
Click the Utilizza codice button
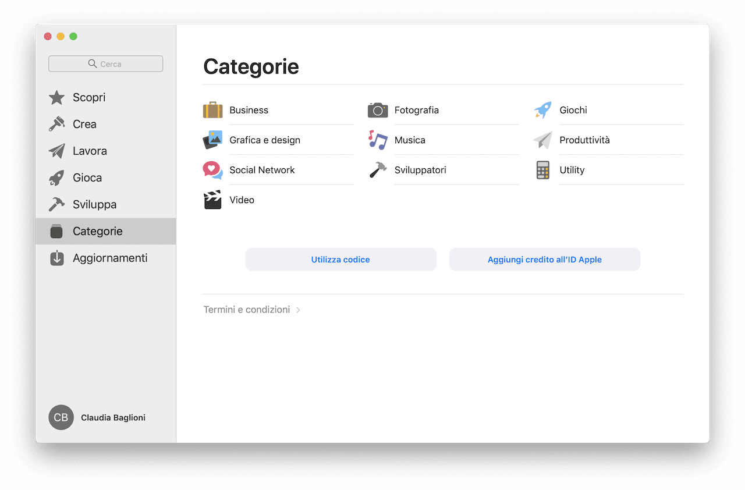(x=340, y=260)
